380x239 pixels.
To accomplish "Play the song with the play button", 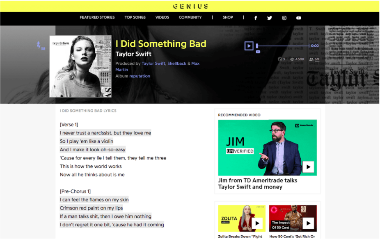I will [249, 46].
